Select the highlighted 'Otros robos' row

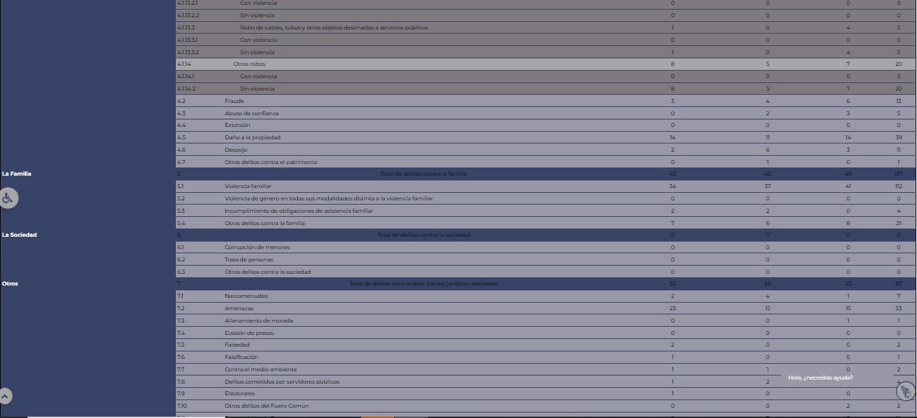click(x=249, y=64)
